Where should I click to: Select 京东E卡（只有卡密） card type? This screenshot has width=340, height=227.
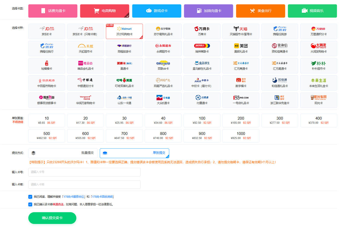point(86,31)
